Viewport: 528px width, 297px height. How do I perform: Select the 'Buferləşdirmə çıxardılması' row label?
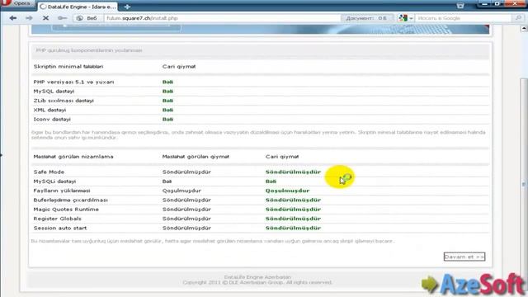[71, 200]
